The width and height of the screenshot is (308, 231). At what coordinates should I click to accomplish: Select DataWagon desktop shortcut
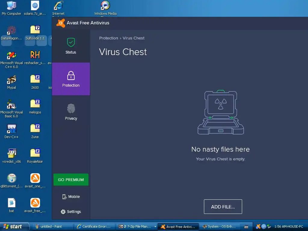[x=11, y=33]
